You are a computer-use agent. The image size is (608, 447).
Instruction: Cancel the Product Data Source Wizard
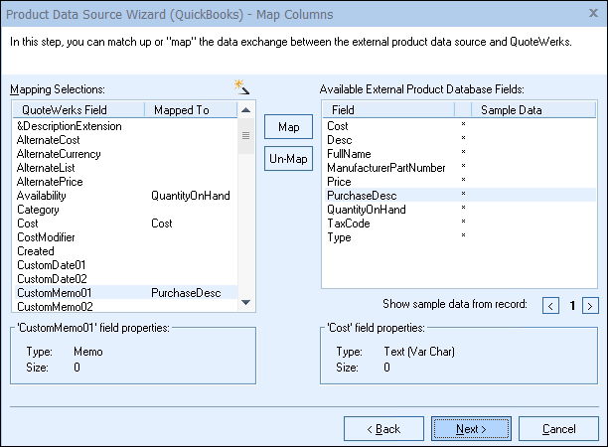coord(558,429)
